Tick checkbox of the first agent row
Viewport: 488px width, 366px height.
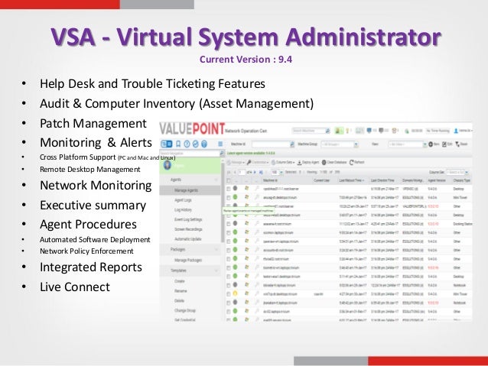tap(229, 189)
